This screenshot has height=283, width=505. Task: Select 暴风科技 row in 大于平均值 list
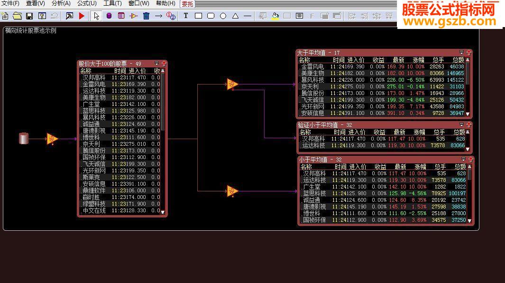coord(382,80)
